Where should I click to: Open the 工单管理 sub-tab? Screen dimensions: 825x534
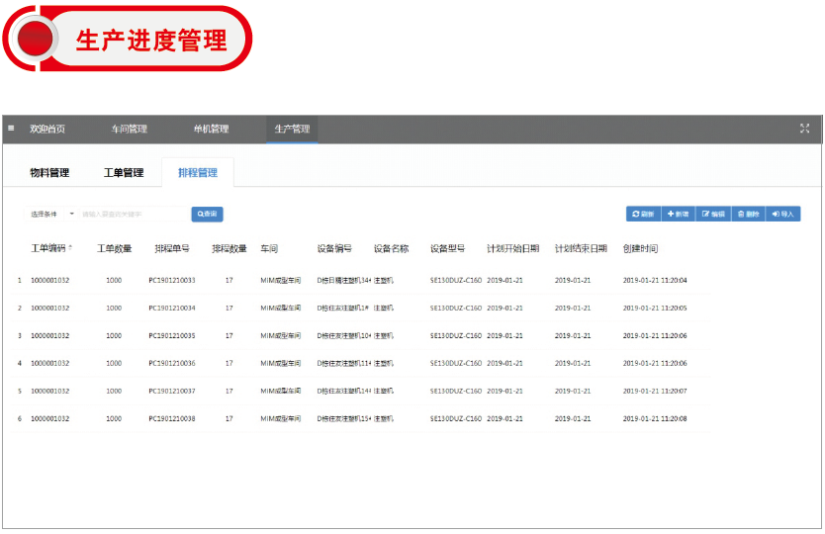124,173
